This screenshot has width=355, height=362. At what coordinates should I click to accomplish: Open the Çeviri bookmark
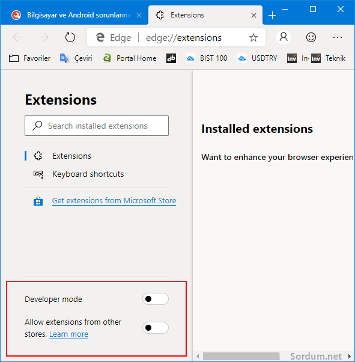click(x=76, y=58)
